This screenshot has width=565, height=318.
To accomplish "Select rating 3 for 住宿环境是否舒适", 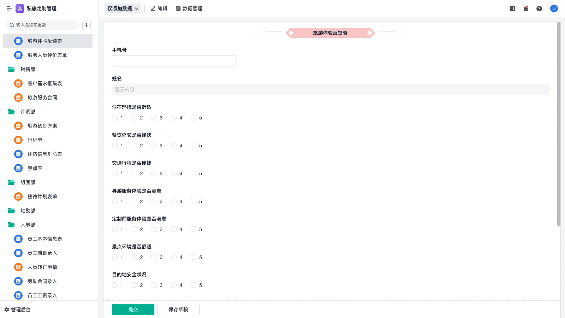I will (154, 118).
